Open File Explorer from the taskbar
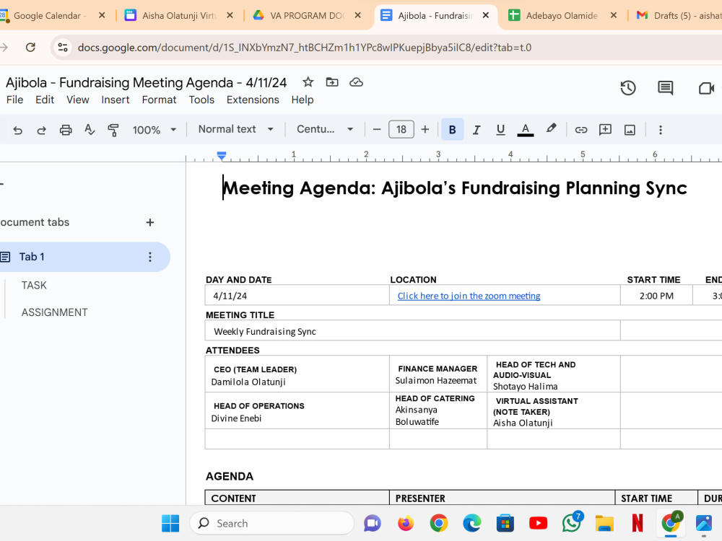 (604, 523)
